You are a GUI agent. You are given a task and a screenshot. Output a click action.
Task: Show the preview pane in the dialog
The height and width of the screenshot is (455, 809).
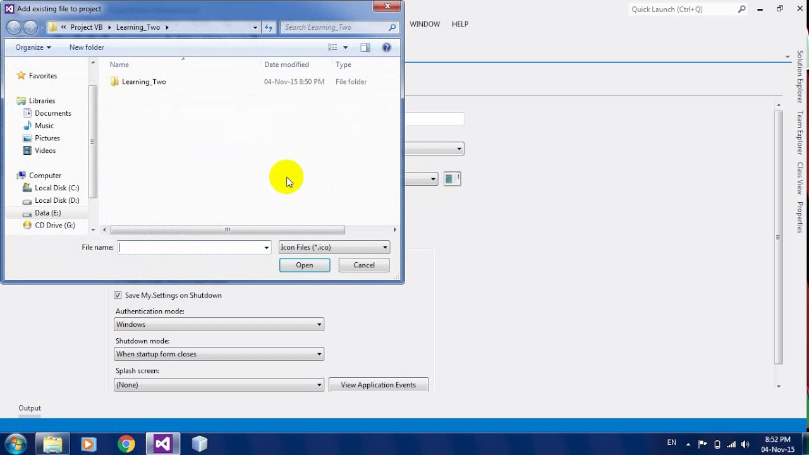click(x=365, y=47)
